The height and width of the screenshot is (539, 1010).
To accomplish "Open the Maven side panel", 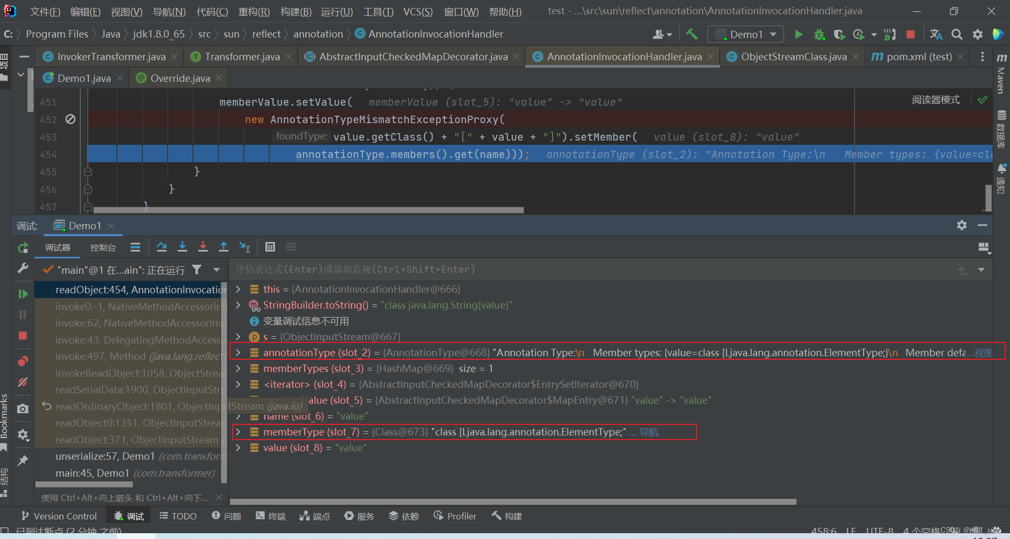I will 1001,74.
